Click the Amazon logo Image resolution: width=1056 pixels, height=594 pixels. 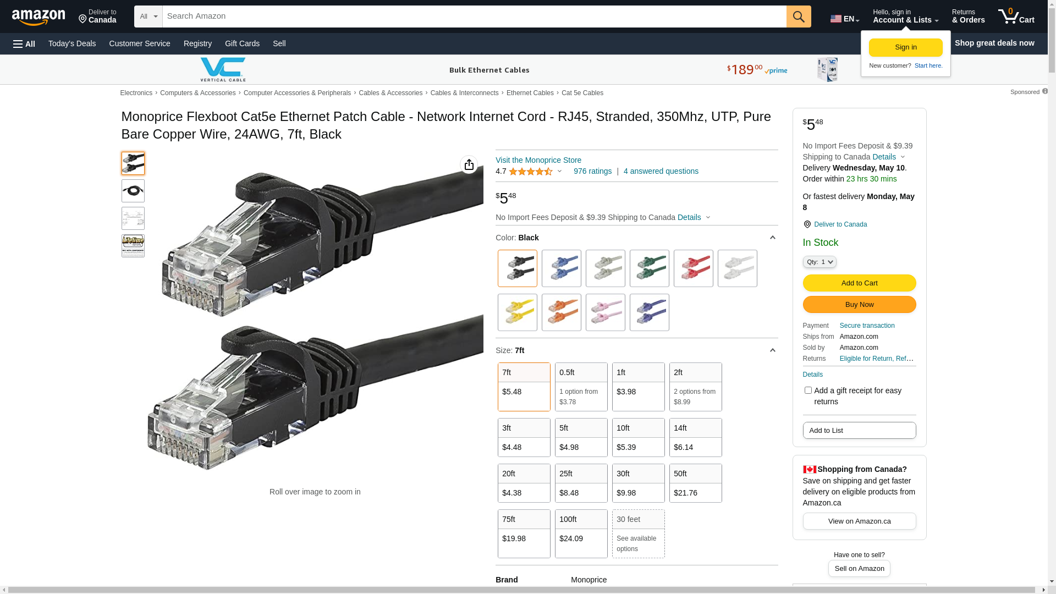tap(38, 18)
